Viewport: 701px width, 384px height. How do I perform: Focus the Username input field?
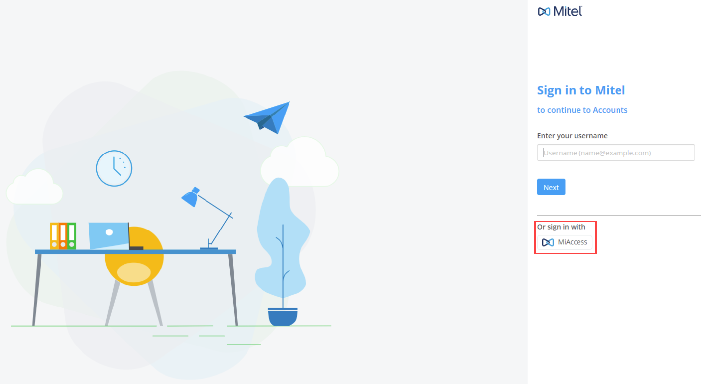coord(616,153)
